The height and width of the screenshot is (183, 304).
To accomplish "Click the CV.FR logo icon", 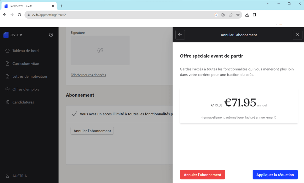I will pos(6,35).
